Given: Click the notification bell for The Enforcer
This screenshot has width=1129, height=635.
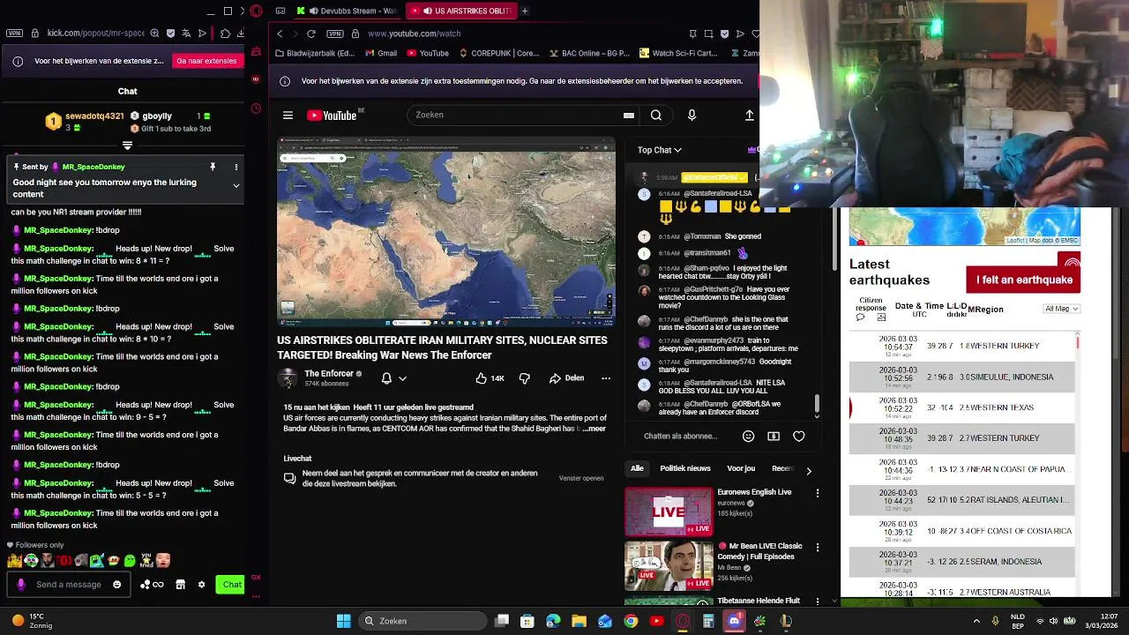Looking at the screenshot, I should coord(386,378).
